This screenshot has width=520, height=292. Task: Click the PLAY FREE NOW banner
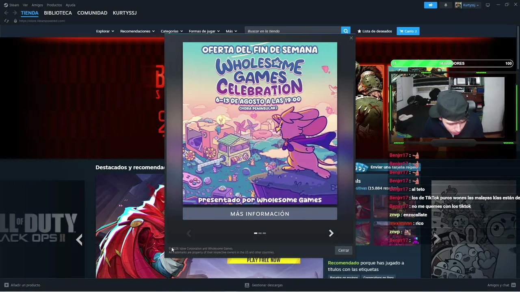tap(264, 260)
